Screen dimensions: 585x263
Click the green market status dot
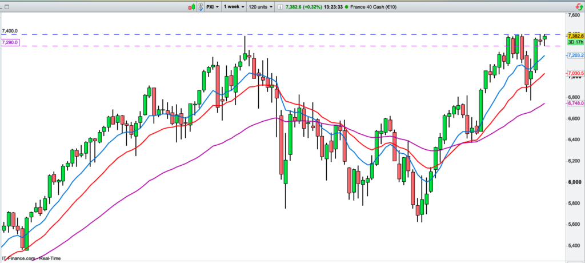(346, 6)
